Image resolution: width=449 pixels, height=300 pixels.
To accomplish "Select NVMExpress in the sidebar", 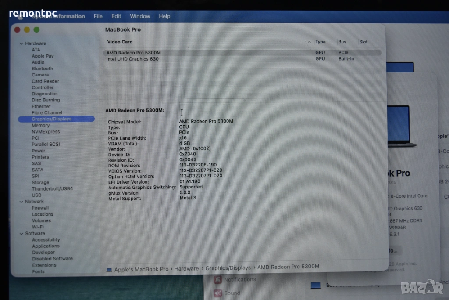I will pyautogui.click(x=46, y=132).
